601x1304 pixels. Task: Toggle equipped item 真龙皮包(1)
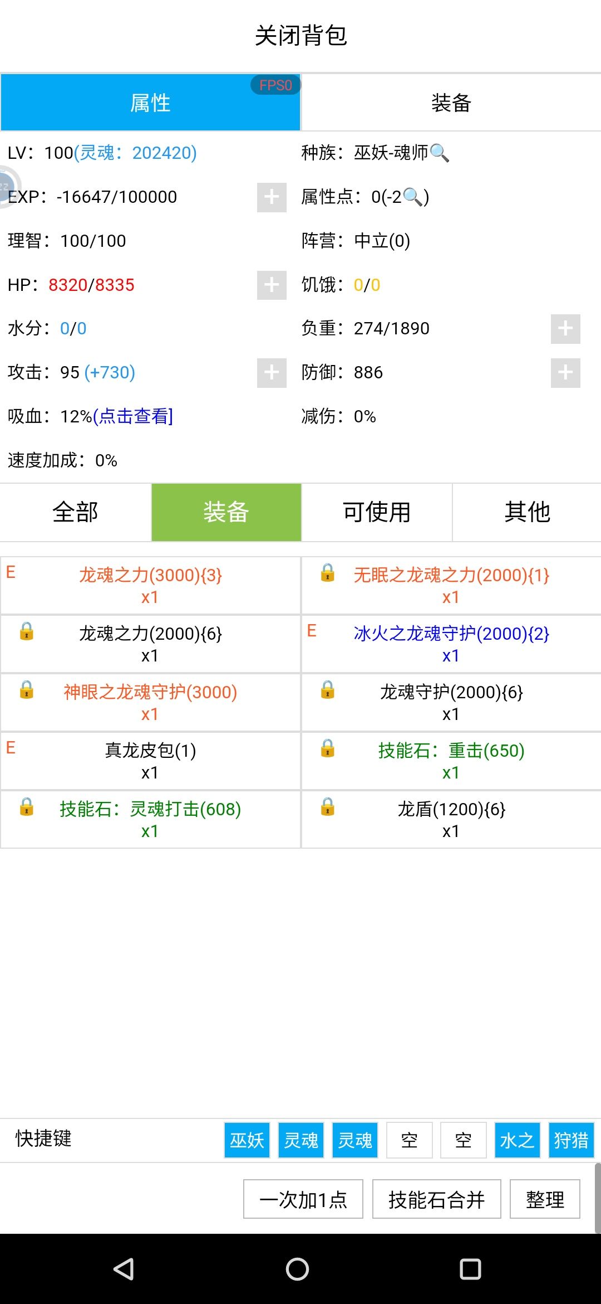coord(150,761)
